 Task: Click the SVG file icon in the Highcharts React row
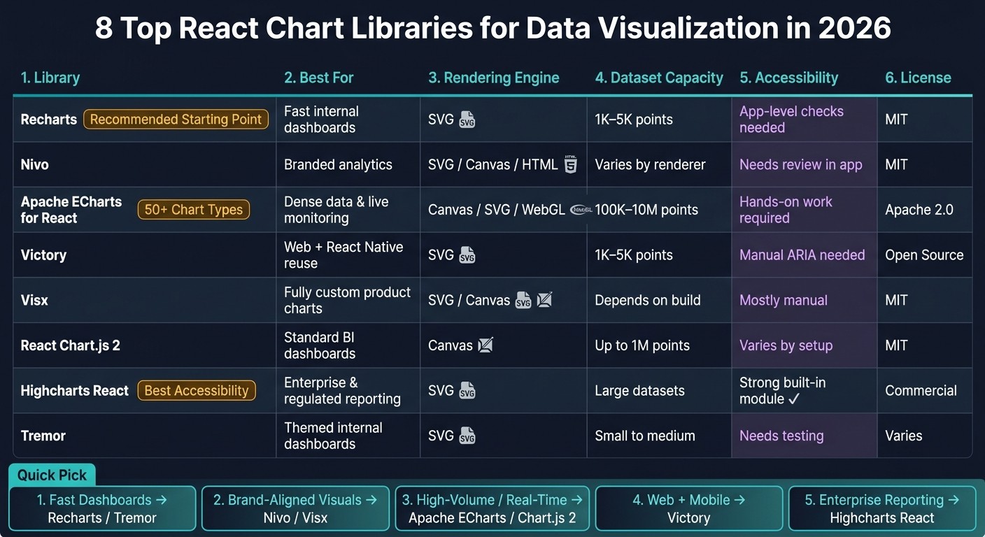[x=467, y=391]
